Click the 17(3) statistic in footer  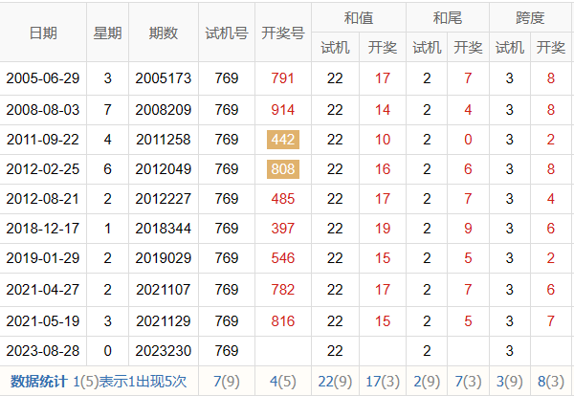click(x=383, y=382)
